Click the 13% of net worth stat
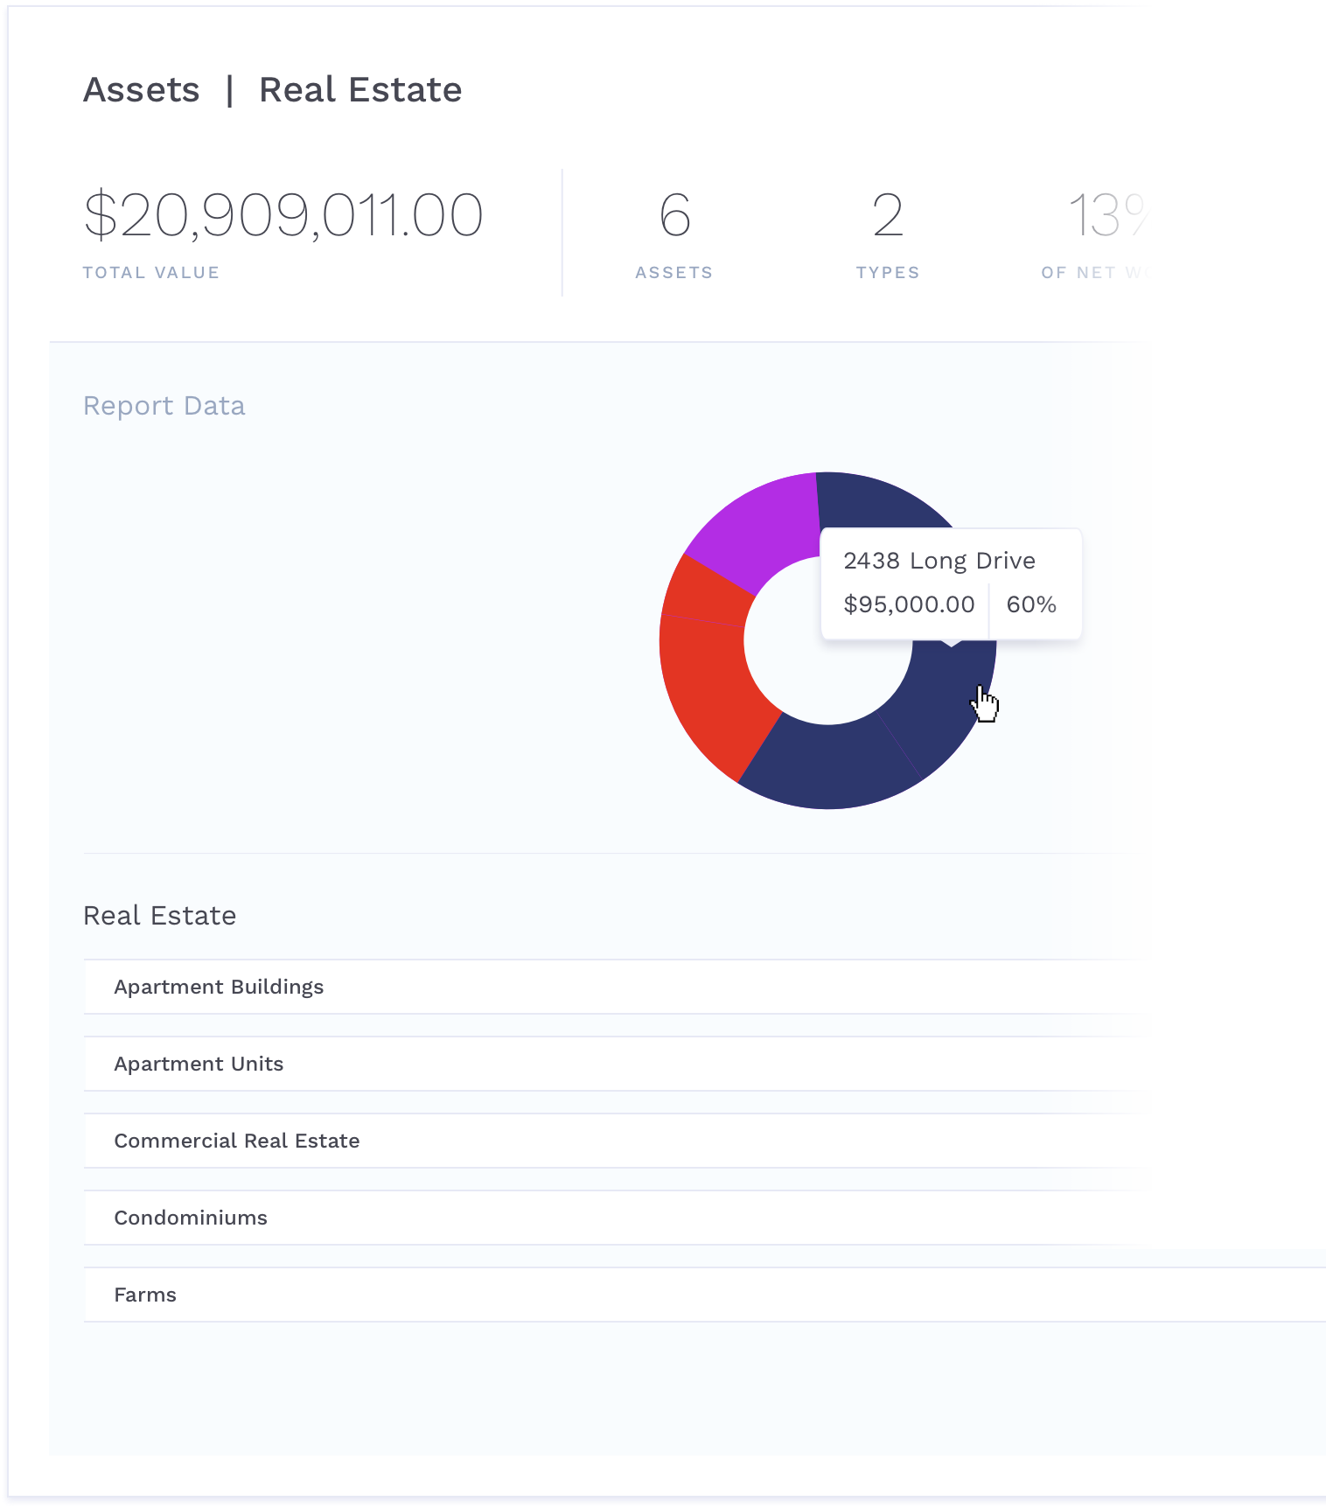 click(x=1095, y=234)
